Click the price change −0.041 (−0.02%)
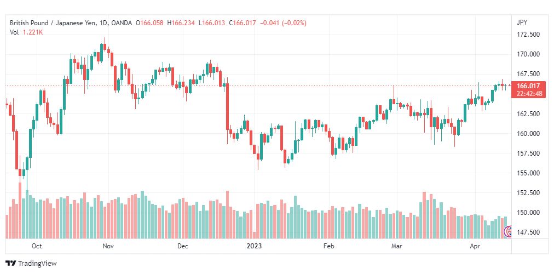 283,23
